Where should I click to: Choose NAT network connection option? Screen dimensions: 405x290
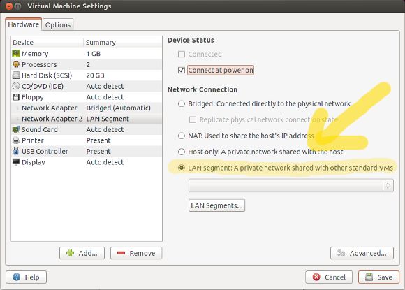pyautogui.click(x=182, y=136)
